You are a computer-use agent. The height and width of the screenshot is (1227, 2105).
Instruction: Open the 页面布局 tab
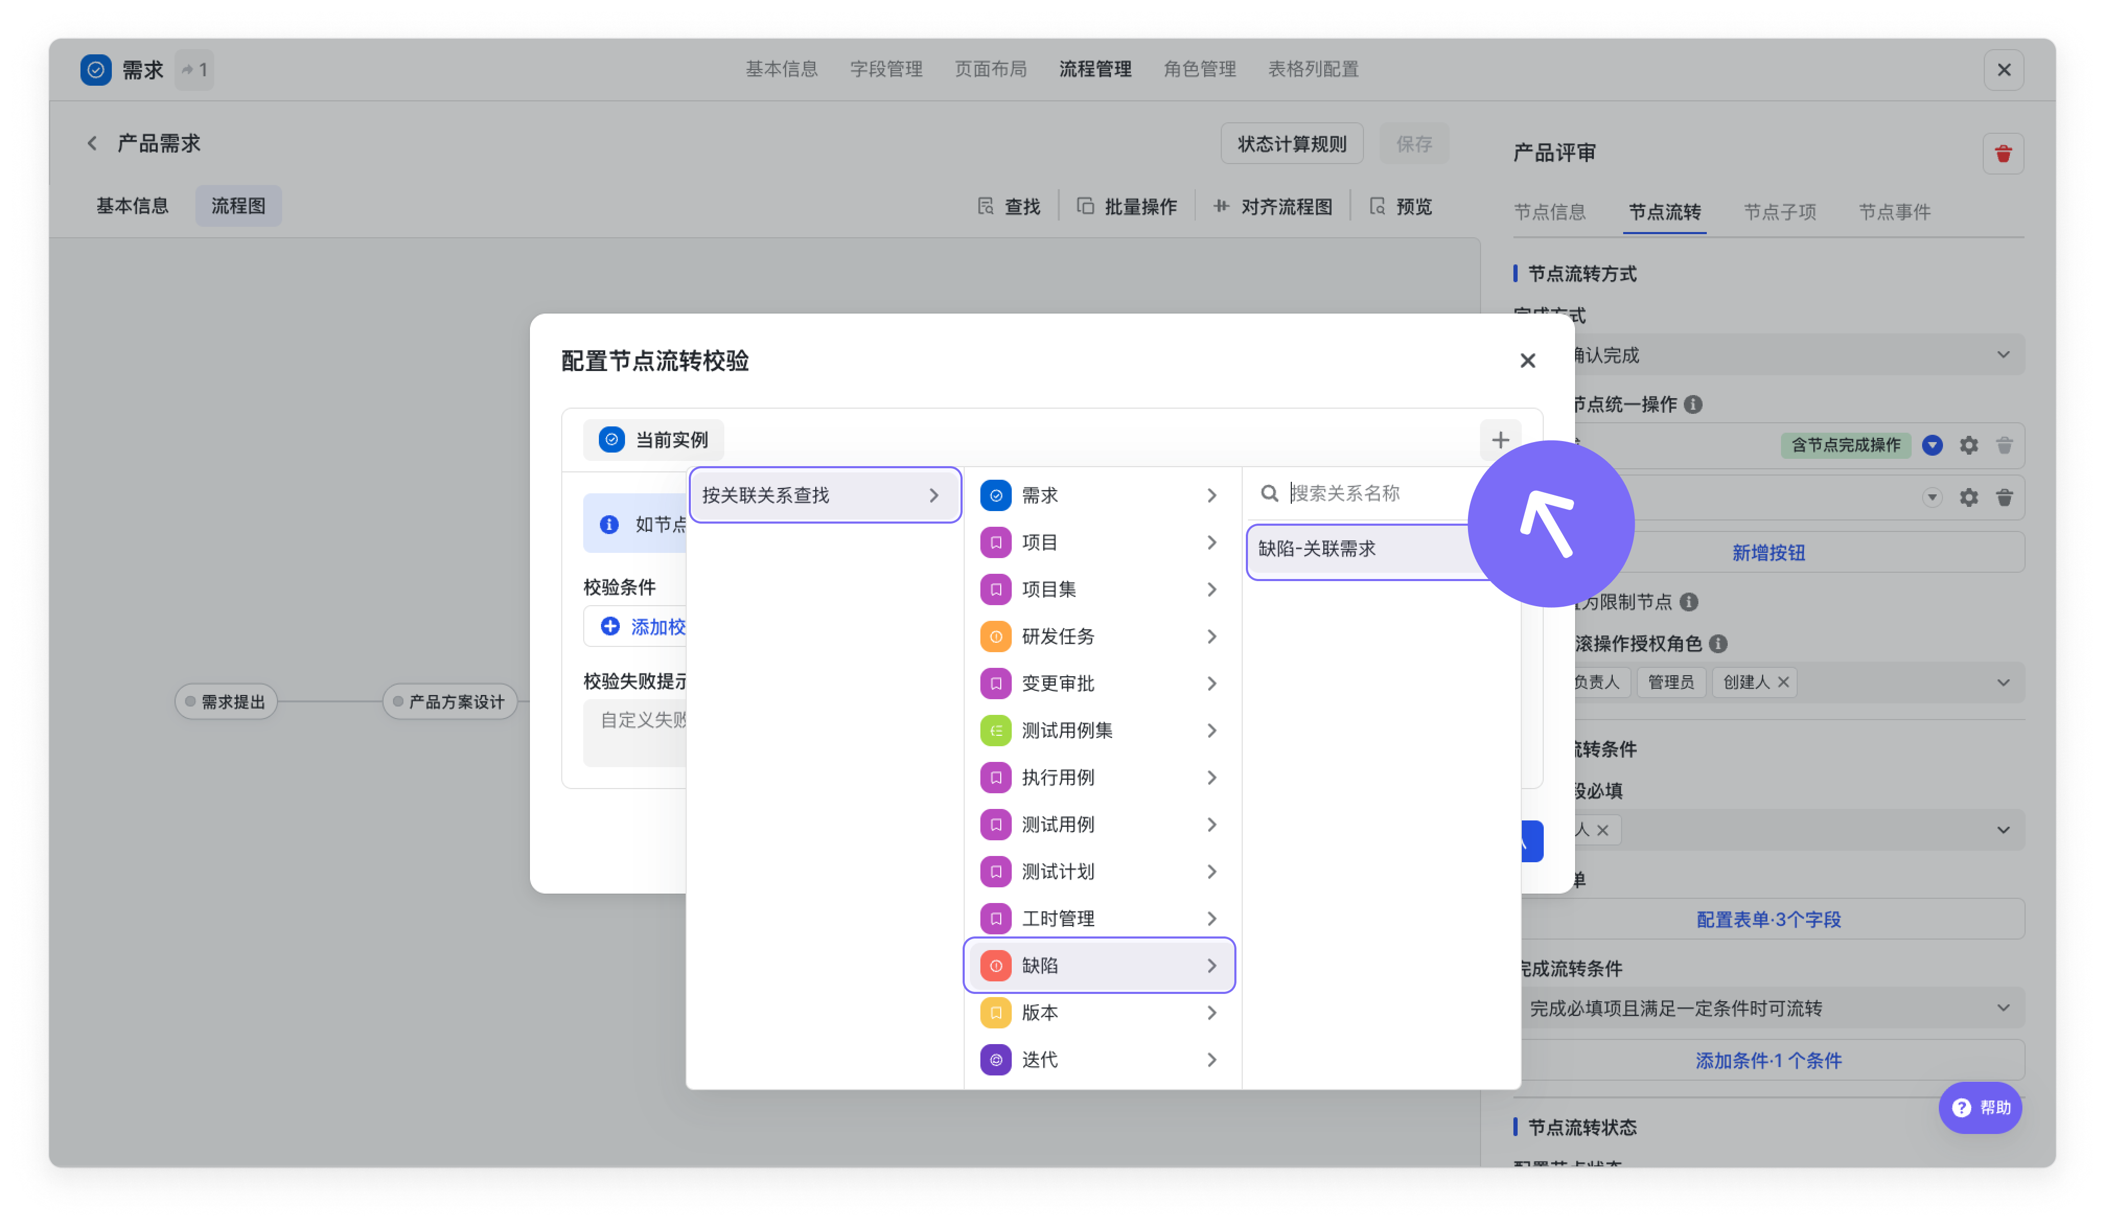pos(991,70)
